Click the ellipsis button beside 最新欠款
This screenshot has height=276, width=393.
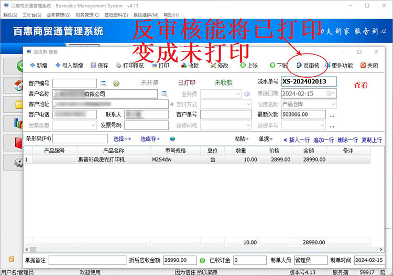[332, 115]
